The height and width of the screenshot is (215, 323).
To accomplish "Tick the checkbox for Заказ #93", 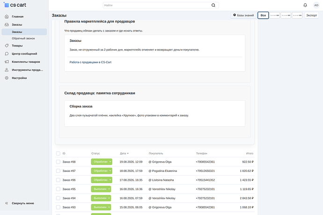I will (x=58, y=207).
